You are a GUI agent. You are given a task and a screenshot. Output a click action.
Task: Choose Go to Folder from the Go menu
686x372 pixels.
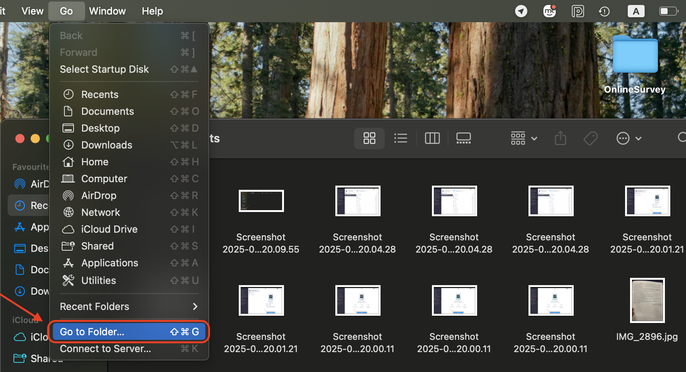click(92, 331)
